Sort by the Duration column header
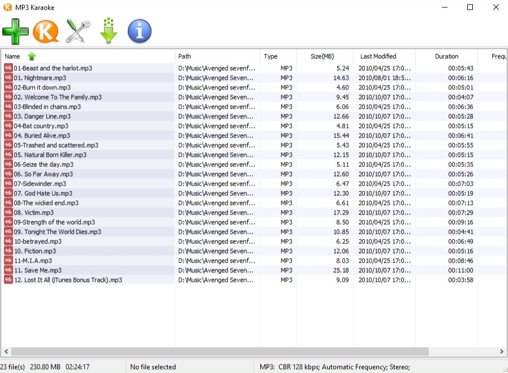This screenshot has width=508, height=373. 446,57
